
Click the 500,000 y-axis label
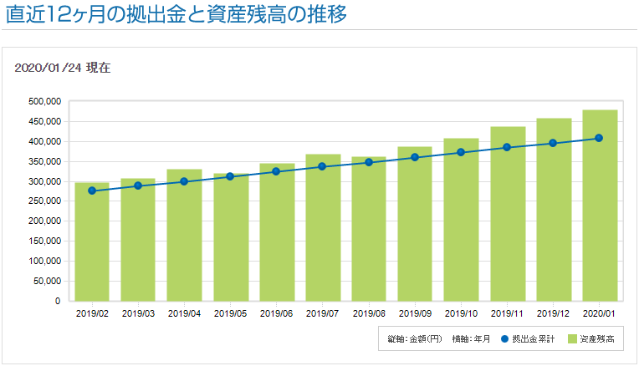point(45,101)
